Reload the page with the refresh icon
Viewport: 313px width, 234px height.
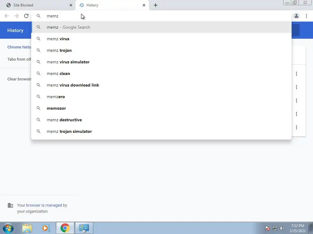(26, 16)
